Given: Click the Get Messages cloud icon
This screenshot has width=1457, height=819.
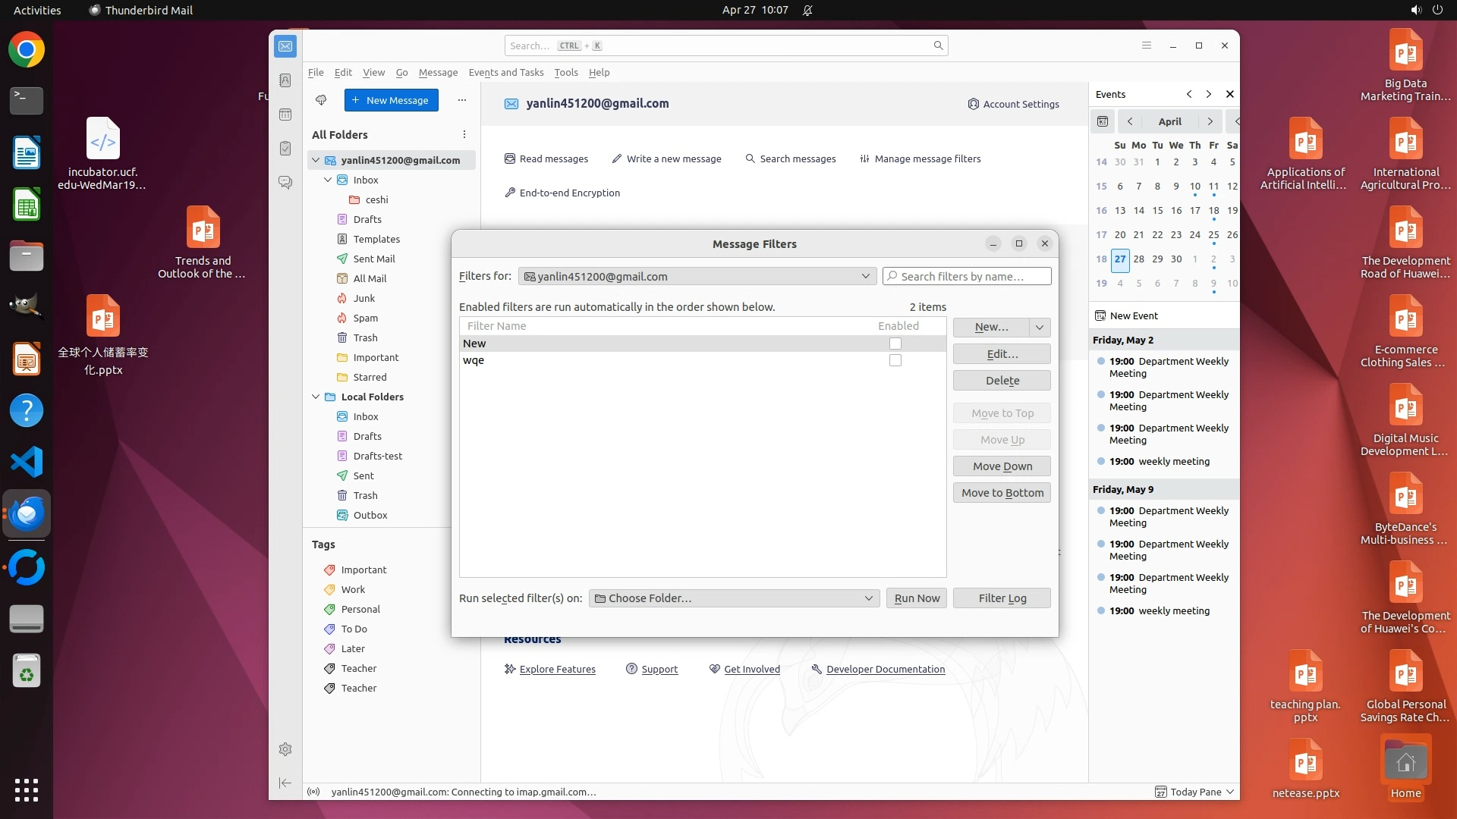Looking at the screenshot, I should [321, 100].
